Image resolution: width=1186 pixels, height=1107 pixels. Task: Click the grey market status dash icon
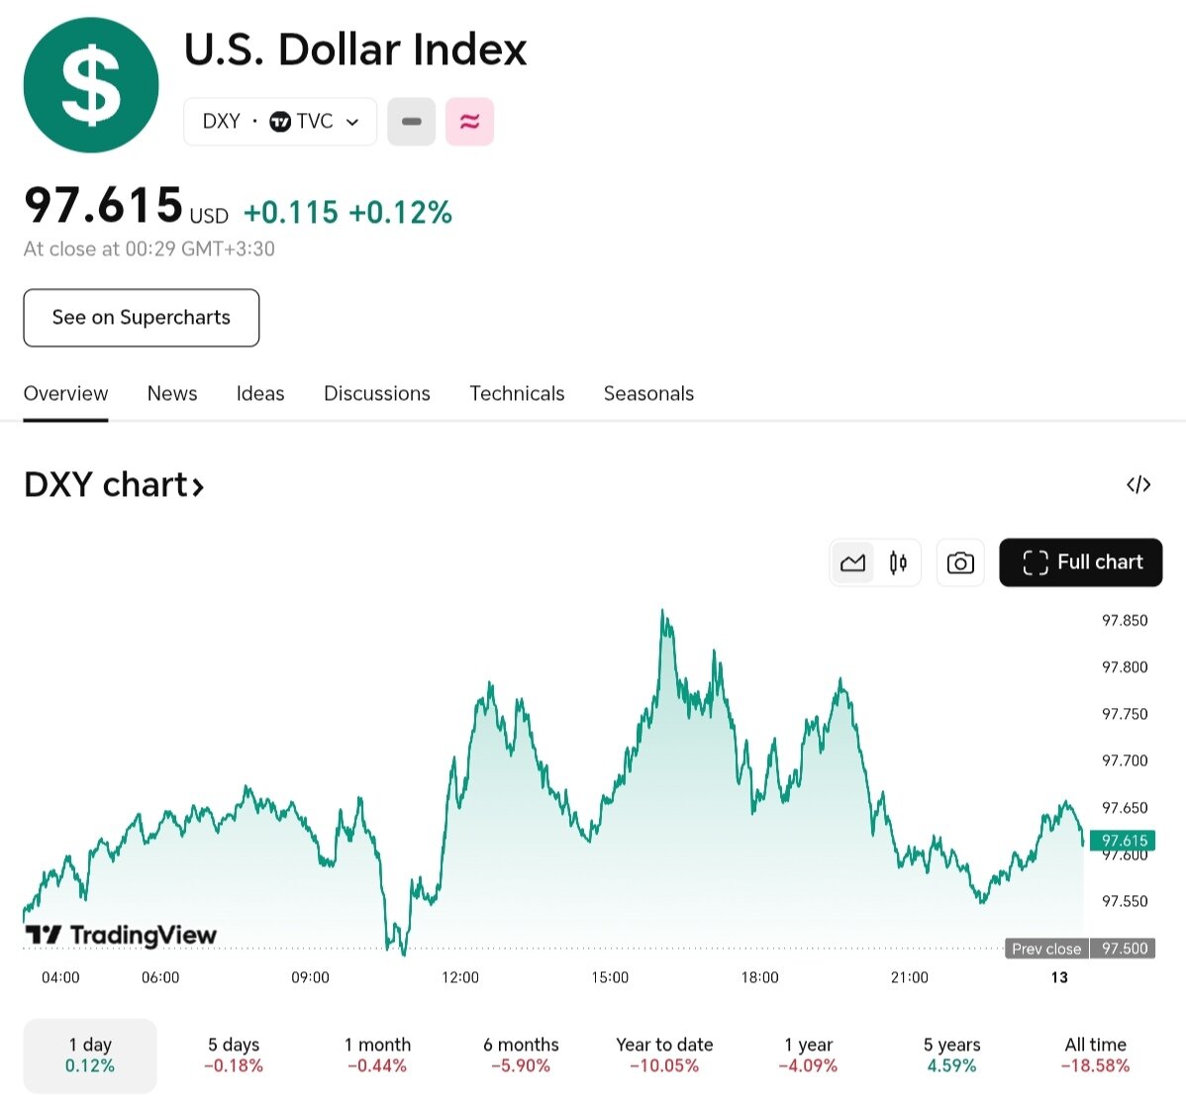pos(412,121)
